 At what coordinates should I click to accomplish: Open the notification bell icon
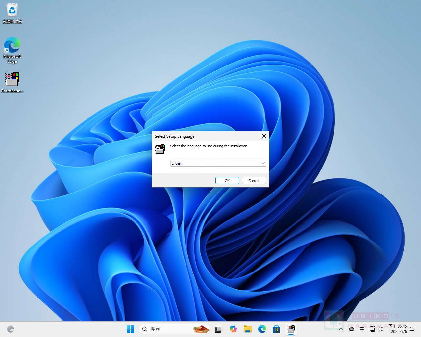(412, 329)
